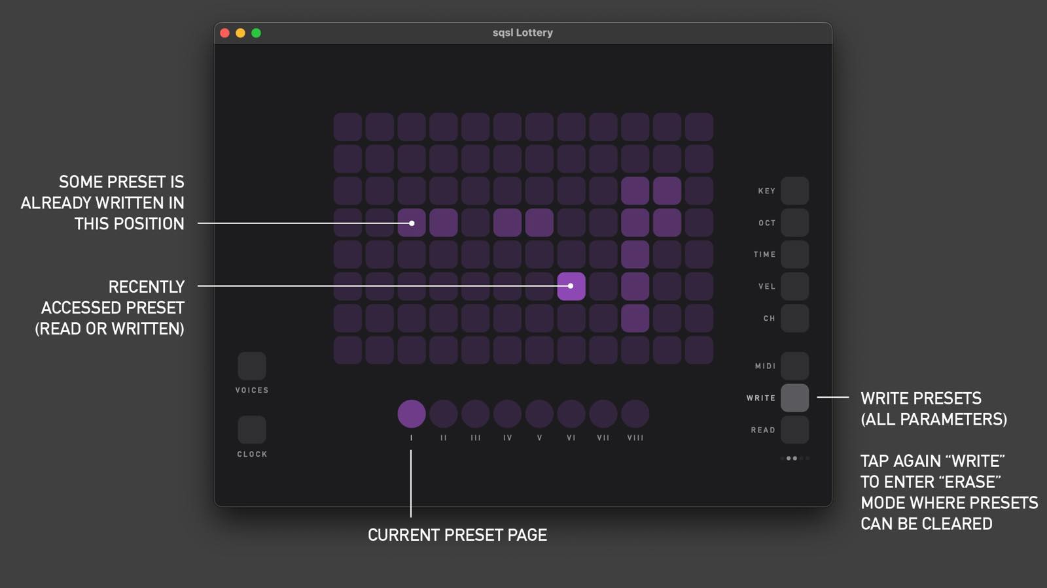Toggle the KEY parameter button
This screenshot has height=588, width=1047.
(x=794, y=191)
